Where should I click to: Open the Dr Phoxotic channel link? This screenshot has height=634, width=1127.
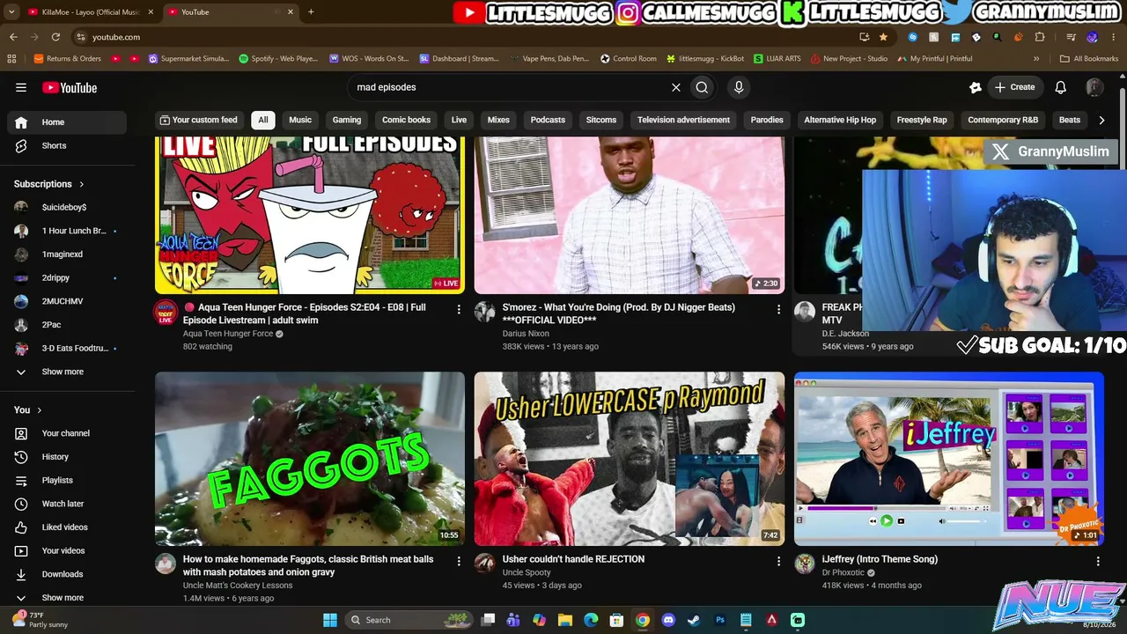pyautogui.click(x=843, y=572)
